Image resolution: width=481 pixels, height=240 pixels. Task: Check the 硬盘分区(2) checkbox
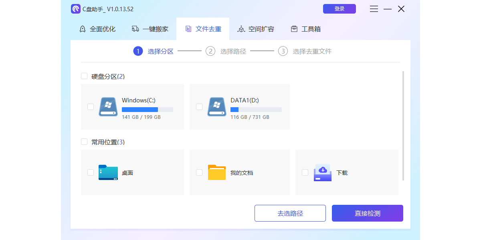coord(84,76)
